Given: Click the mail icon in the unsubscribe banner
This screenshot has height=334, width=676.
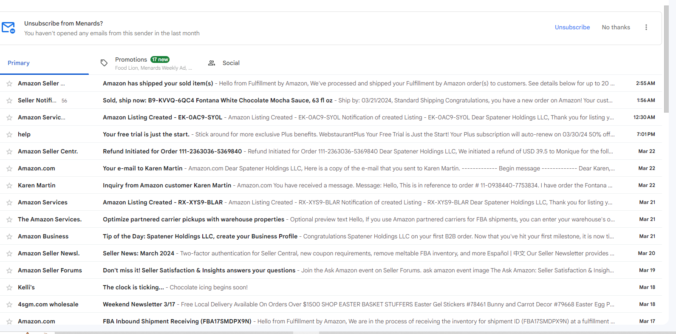Looking at the screenshot, I should 8,28.
